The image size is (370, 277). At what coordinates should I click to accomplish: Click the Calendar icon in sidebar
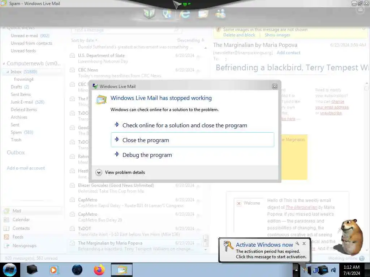tap(7, 220)
